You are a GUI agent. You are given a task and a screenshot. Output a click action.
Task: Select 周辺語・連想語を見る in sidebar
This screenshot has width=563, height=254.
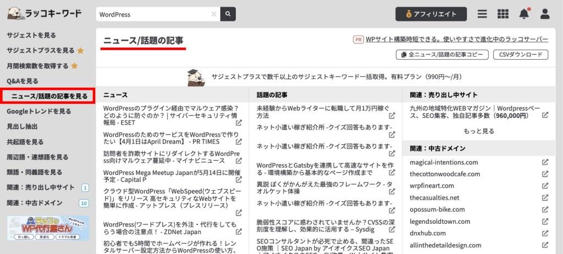37,157
